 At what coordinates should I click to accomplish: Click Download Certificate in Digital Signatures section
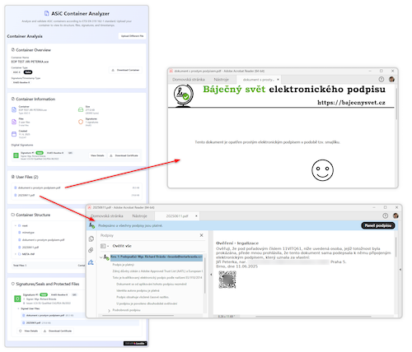[124, 155]
